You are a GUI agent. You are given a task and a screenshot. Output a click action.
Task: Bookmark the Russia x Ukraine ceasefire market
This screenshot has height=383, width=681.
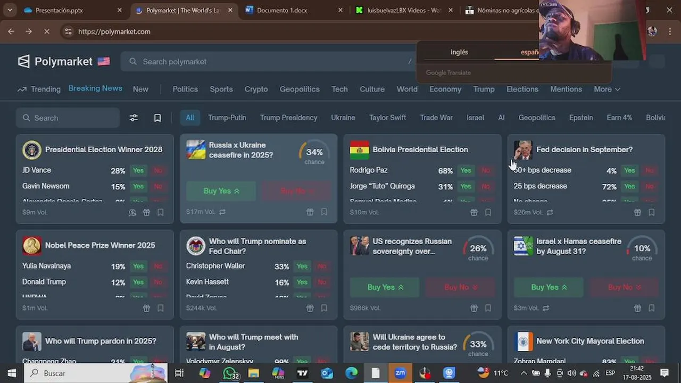324,212
